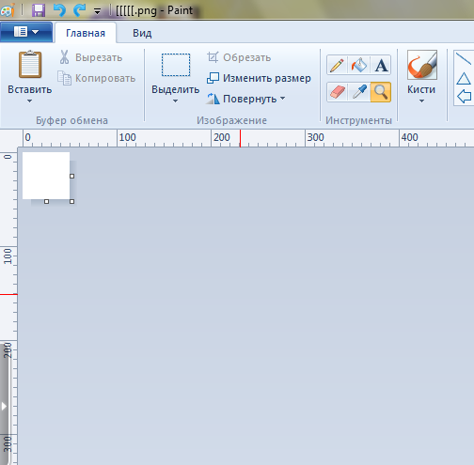Viewport: 474px width, 465px height.
Task: Select the Magnifier tool
Action: [381, 92]
